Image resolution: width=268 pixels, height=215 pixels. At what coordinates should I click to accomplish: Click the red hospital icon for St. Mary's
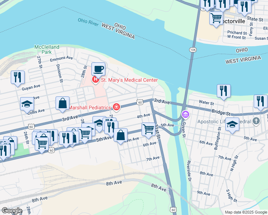pyautogui.click(x=95, y=80)
